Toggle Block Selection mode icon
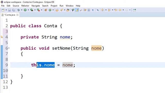The height and width of the screenshot is (93, 165). click(x=85, y=10)
